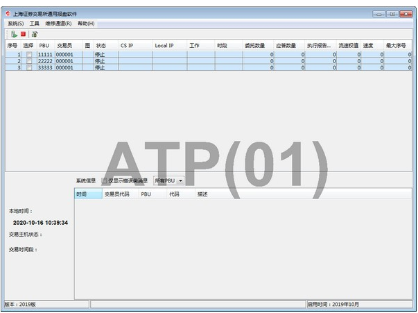Click trader 000001 in the 33333 row

[69, 67]
